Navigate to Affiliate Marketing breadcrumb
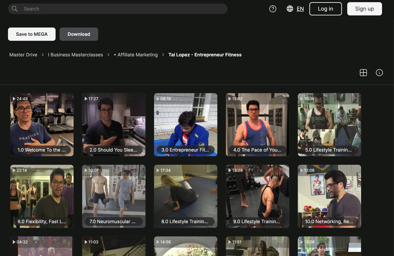Viewport: 394px width, 256px height. tap(136, 55)
